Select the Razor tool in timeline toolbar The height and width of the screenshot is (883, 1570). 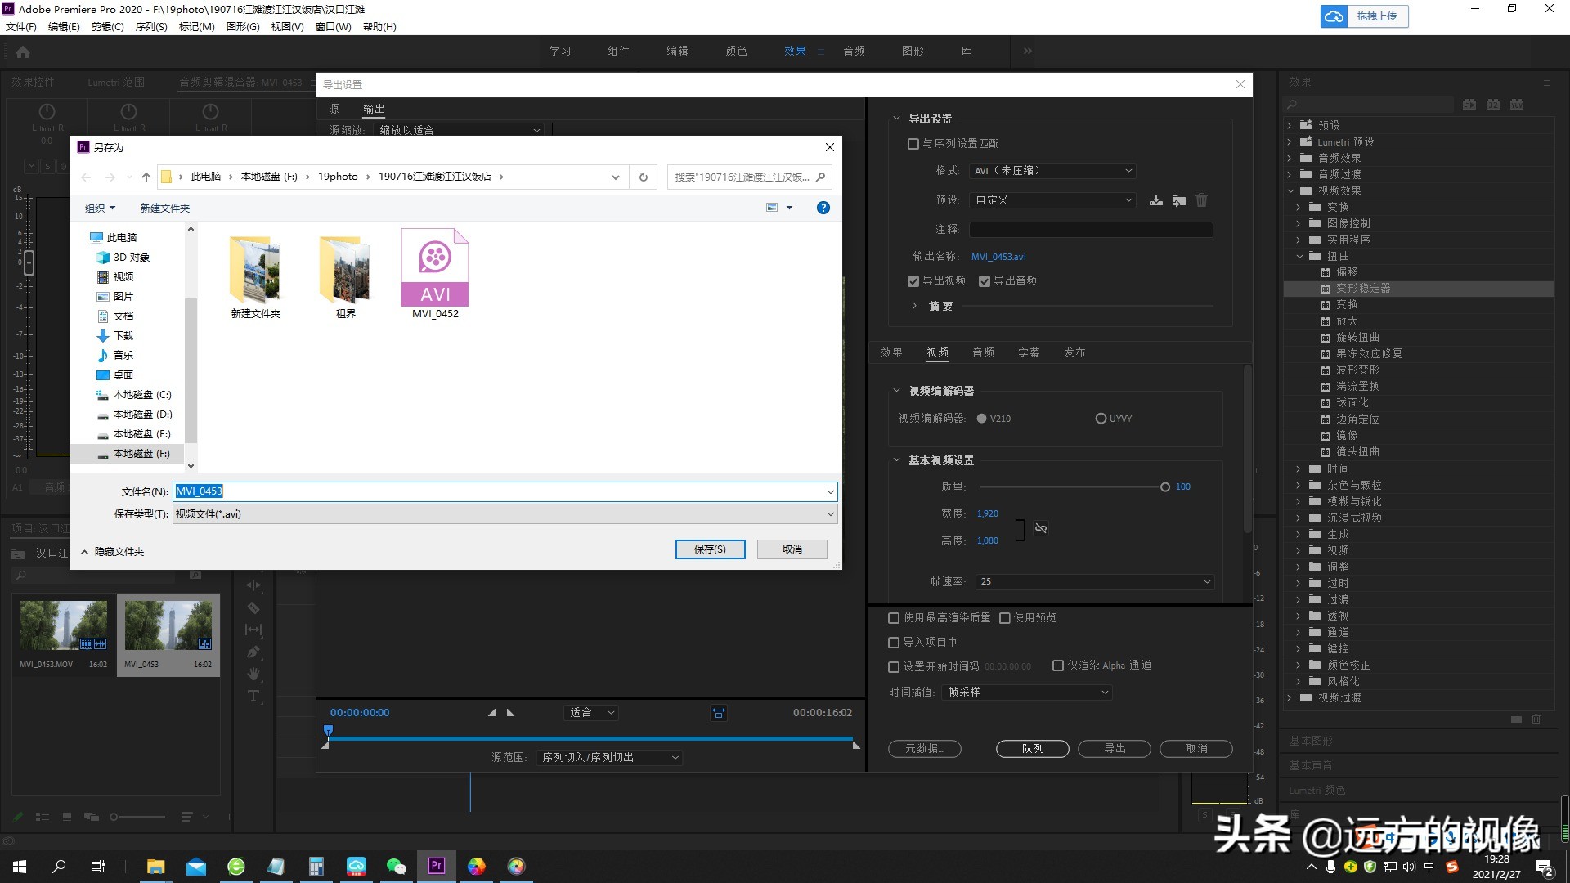pyautogui.click(x=253, y=607)
